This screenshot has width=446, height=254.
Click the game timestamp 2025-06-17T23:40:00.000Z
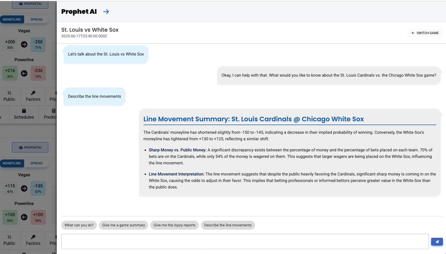[84, 36]
